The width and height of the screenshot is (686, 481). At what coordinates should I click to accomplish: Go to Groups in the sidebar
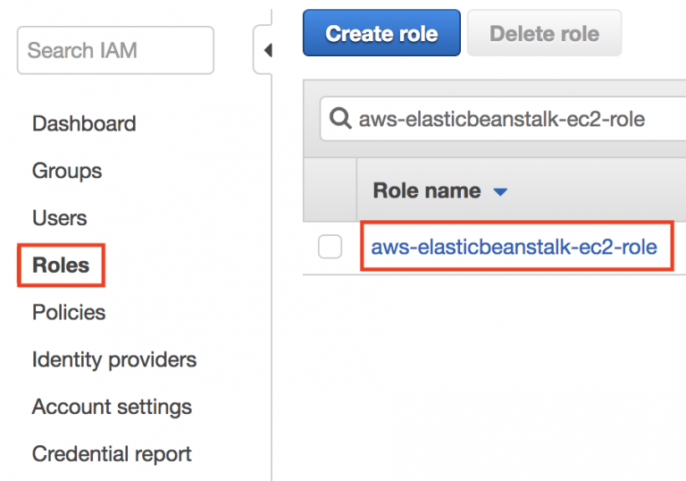(x=67, y=171)
